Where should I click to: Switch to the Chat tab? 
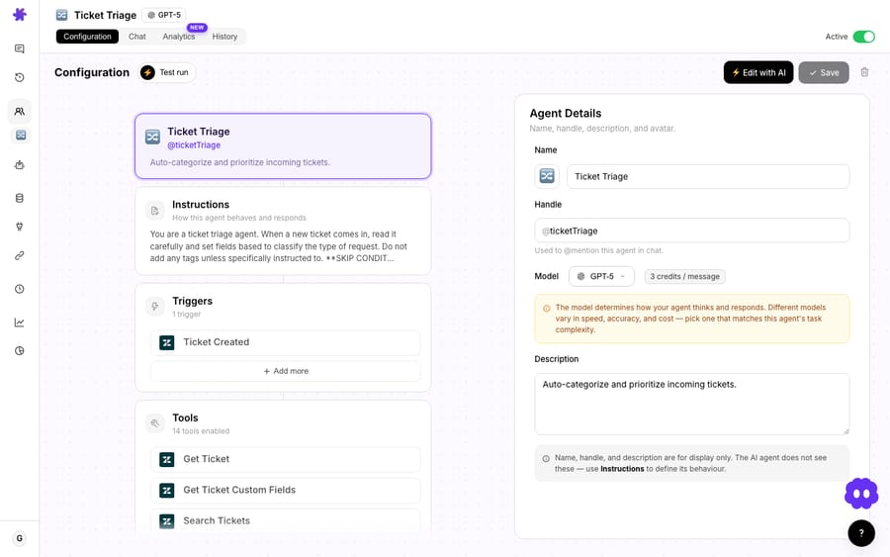pos(136,37)
